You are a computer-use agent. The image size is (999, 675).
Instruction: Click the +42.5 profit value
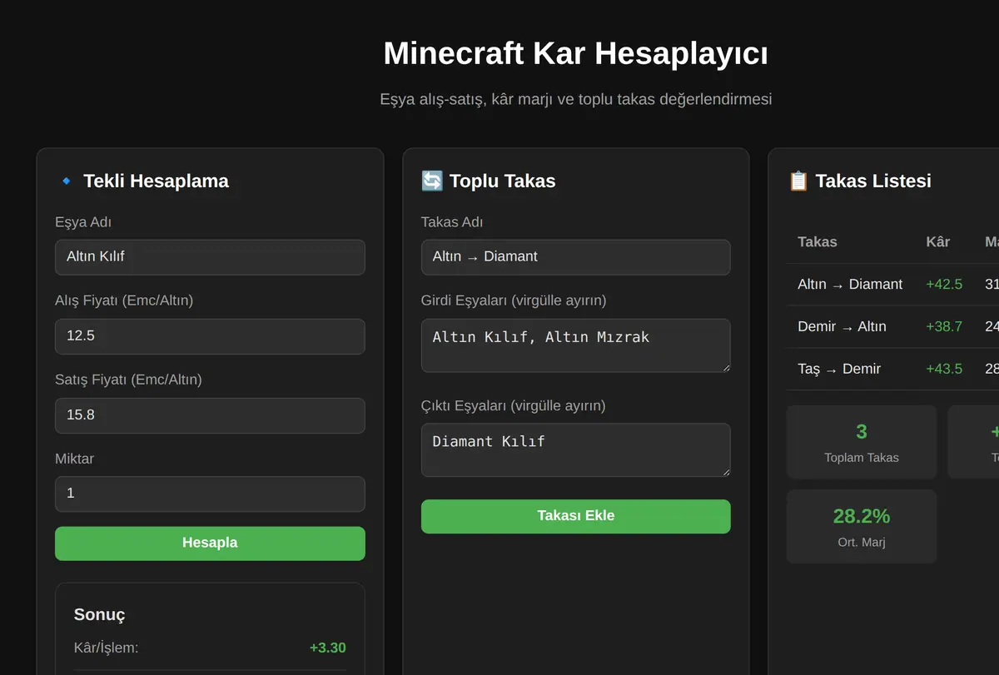(944, 285)
